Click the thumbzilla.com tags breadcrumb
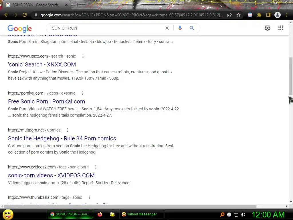 pyautogui.click(x=45, y=197)
